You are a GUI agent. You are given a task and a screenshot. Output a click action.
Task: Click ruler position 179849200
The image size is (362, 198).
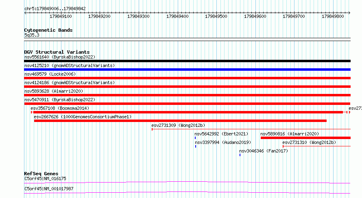click(100, 16)
